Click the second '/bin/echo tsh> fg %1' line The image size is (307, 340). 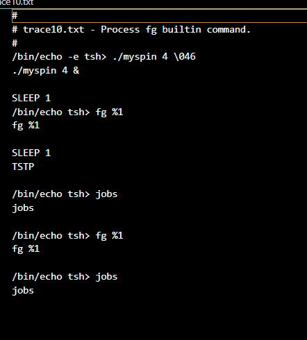[67, 236]
